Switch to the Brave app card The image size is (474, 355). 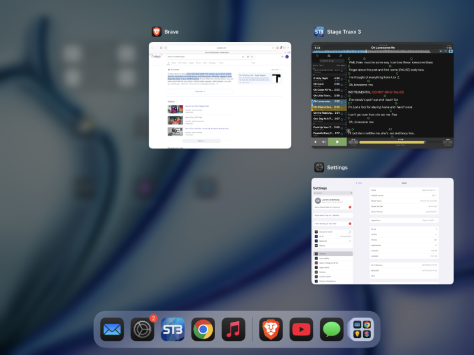coord(220,95)
